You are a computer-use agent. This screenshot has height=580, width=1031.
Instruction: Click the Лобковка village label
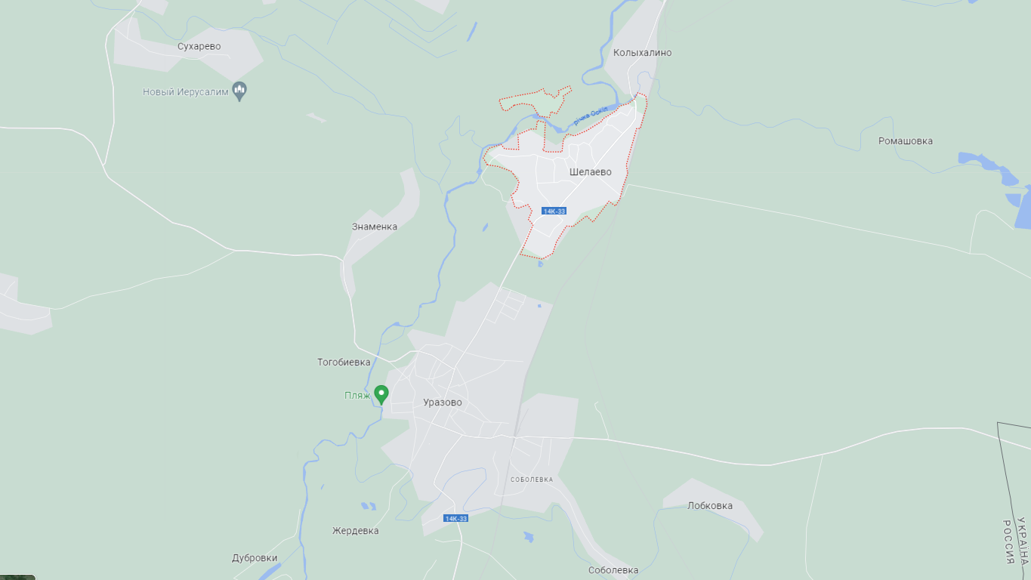[x=709, y=506]
